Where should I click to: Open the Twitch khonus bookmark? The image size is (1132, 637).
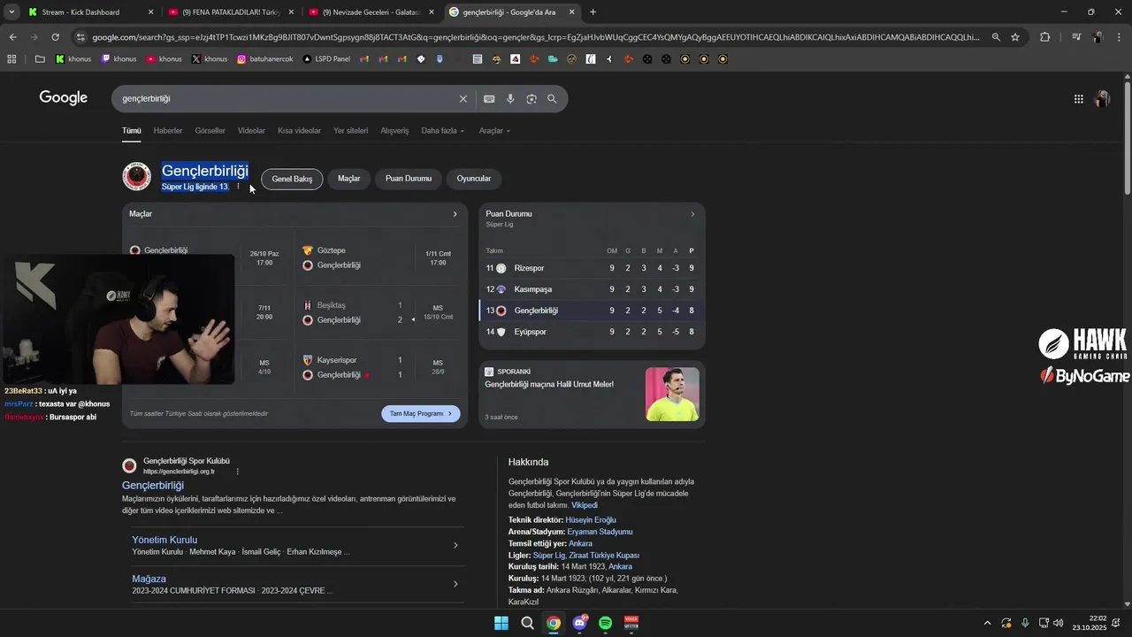pos(119,59)
